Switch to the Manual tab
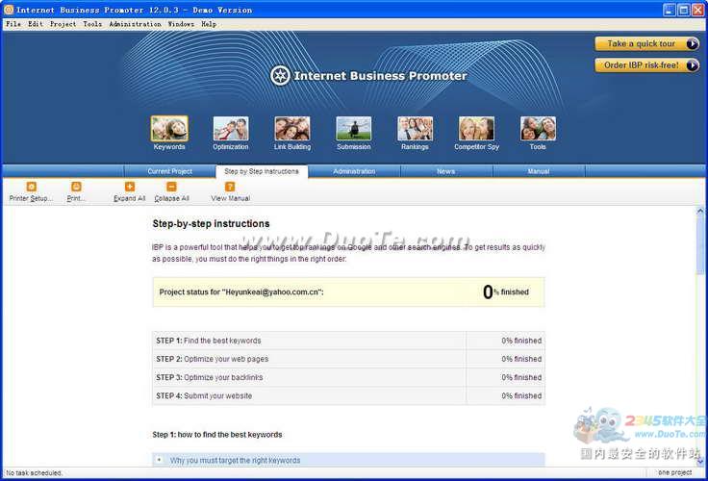The image size is (708, 481). (539, 171)
